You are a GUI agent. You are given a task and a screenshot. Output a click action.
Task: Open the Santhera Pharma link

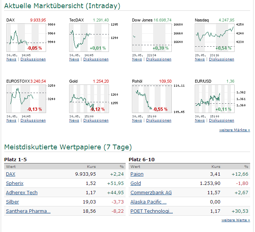click(28, 211)
